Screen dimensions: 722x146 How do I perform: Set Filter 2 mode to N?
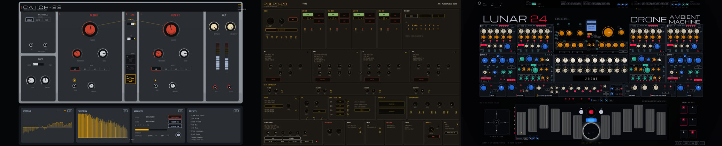[x=186, y=69]
